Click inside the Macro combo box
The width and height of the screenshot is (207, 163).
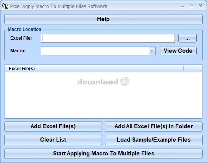click(x=95, y=51)
